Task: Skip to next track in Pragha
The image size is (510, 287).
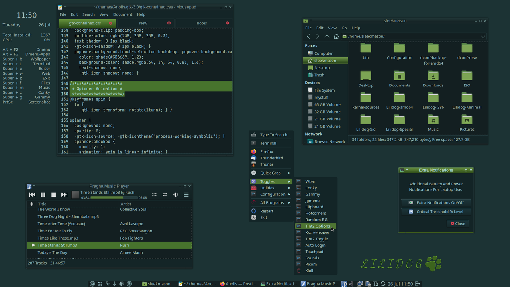Action: click(64, 195)
